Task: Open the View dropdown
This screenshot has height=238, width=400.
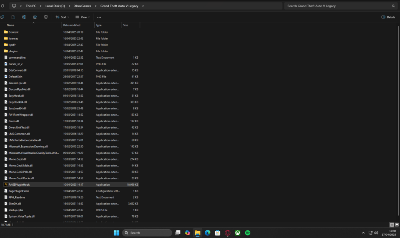Action: (x=82, y=17)
